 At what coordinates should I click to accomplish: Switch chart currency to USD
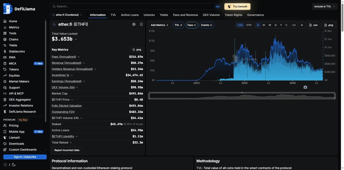click(240, 25)
